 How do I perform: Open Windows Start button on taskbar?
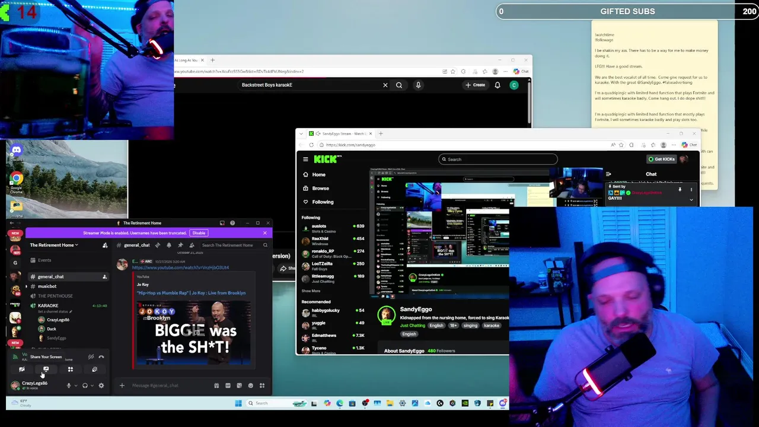(238, 403)
